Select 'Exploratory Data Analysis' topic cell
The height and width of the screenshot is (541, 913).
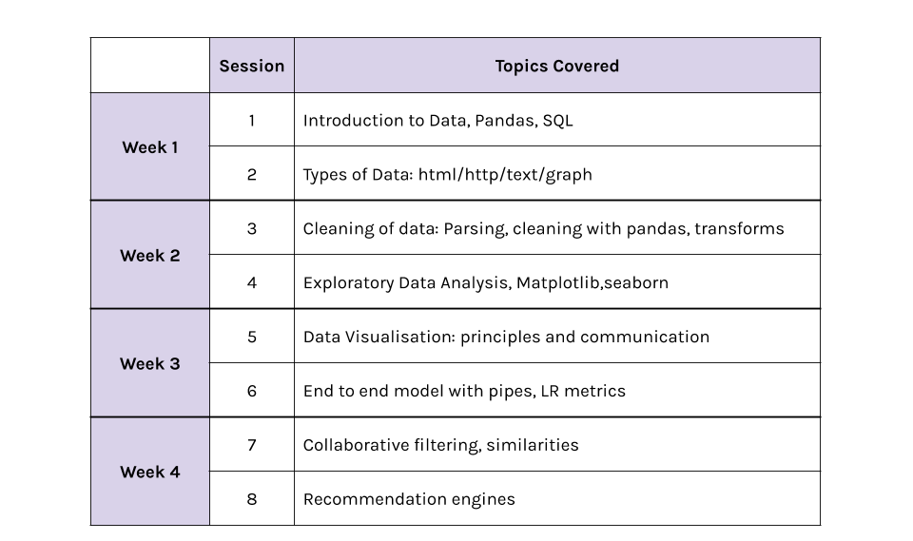[557, 281]
